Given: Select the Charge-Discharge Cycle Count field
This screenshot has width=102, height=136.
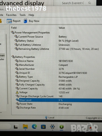Looking at the screenshot, I should (x=36, y=96).
